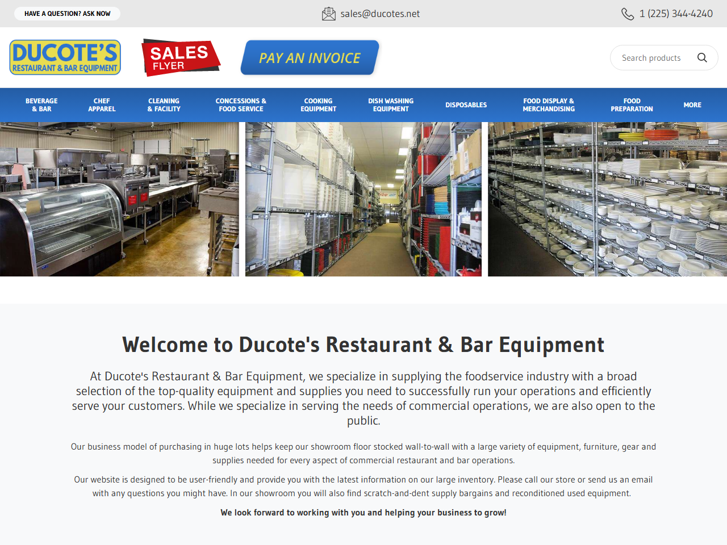Open Beverage & Bar menu
Screen dimensions: 727x545
pyautogui.click(x=41, y=105)
